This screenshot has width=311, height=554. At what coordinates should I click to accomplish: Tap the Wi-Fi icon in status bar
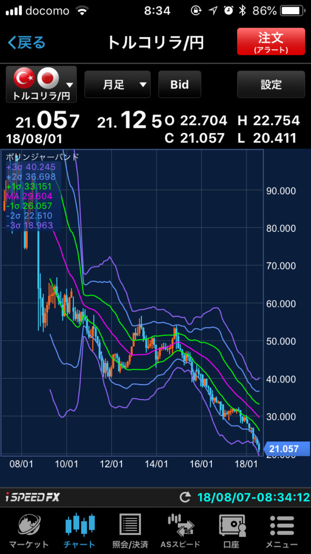click(x=82, y=11)
